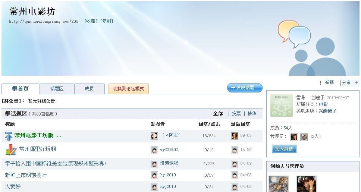Viewport: 361px width, 192px height.
Task: Click the tiger thumbnail under 创始人与管理员
Action: click(279, 184)
